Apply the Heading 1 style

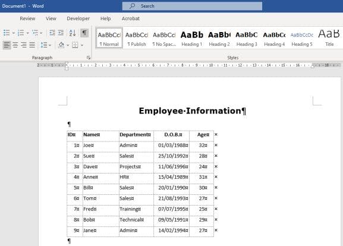tap(191, 38)
